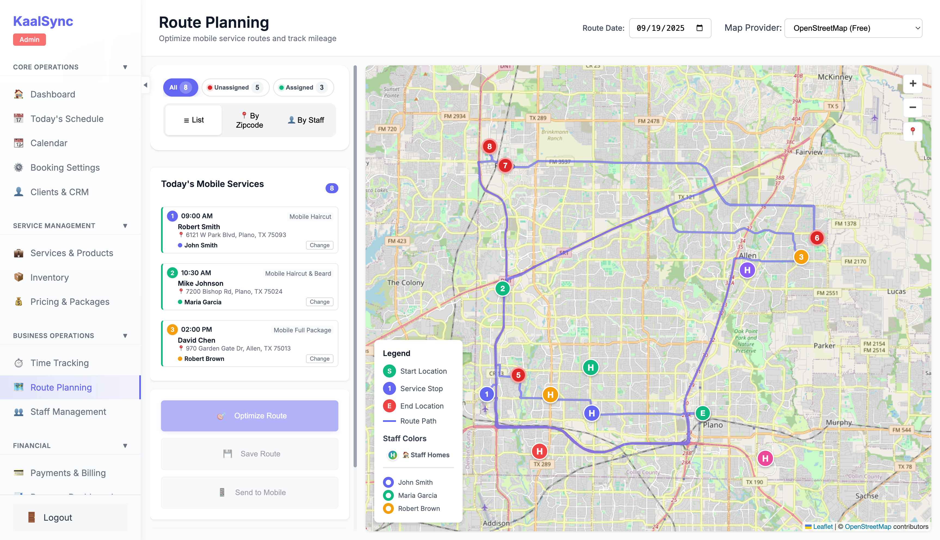940x540 pixels.
Task: Open the By Staff view tab
Action: 306,120
